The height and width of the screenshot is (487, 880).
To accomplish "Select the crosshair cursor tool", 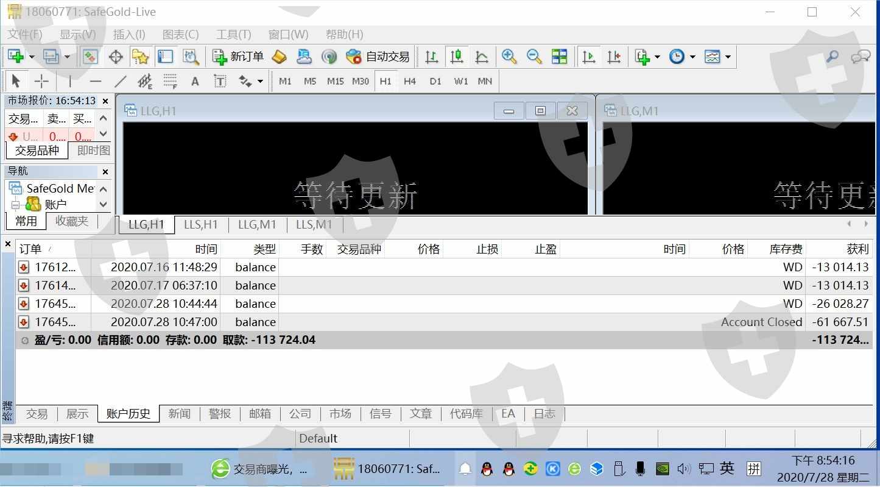I will point(41,81).
